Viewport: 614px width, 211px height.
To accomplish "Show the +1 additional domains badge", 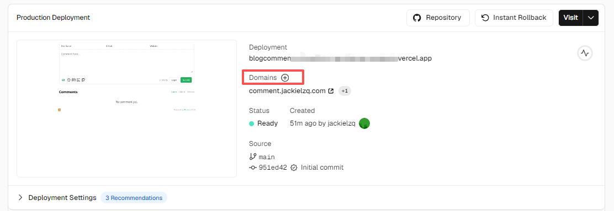I will pyautogui.click(x=345, y=91).
